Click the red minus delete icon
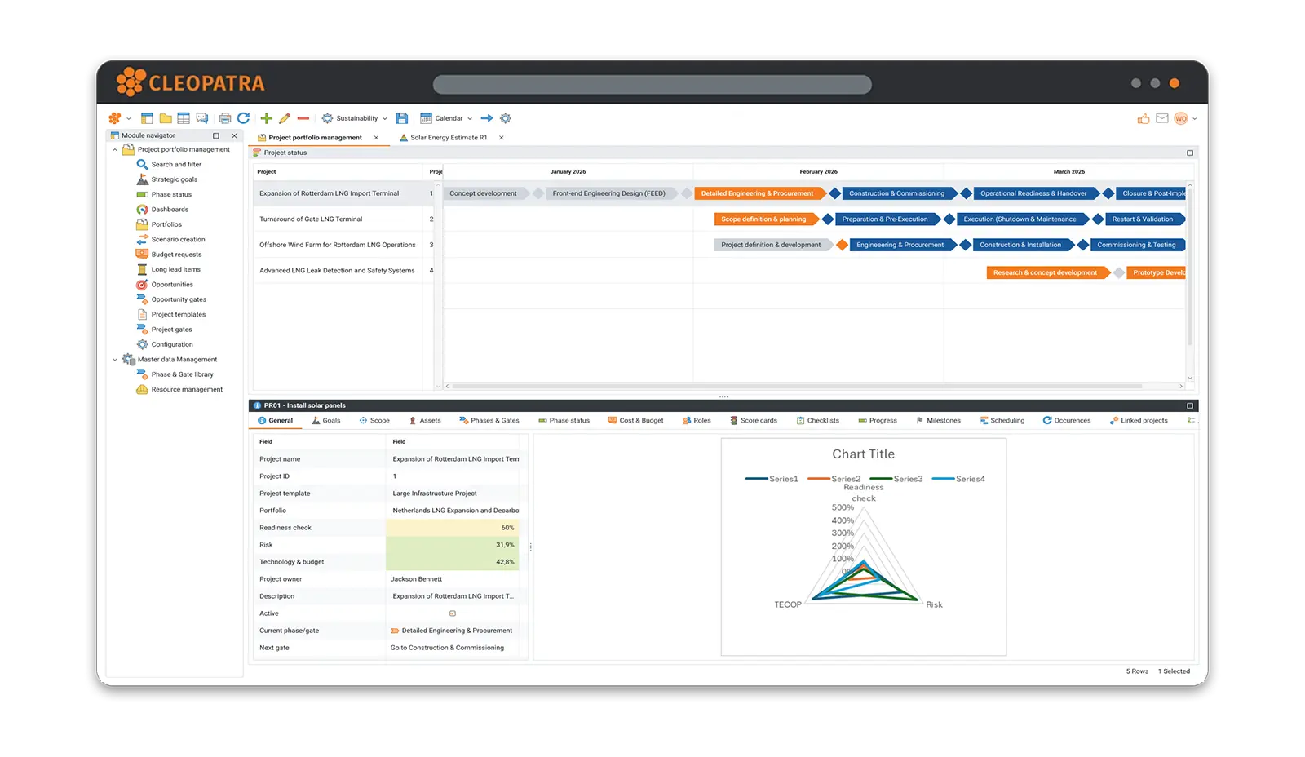The height and width of the screenshot is (757, 1305). coord(303,118)
